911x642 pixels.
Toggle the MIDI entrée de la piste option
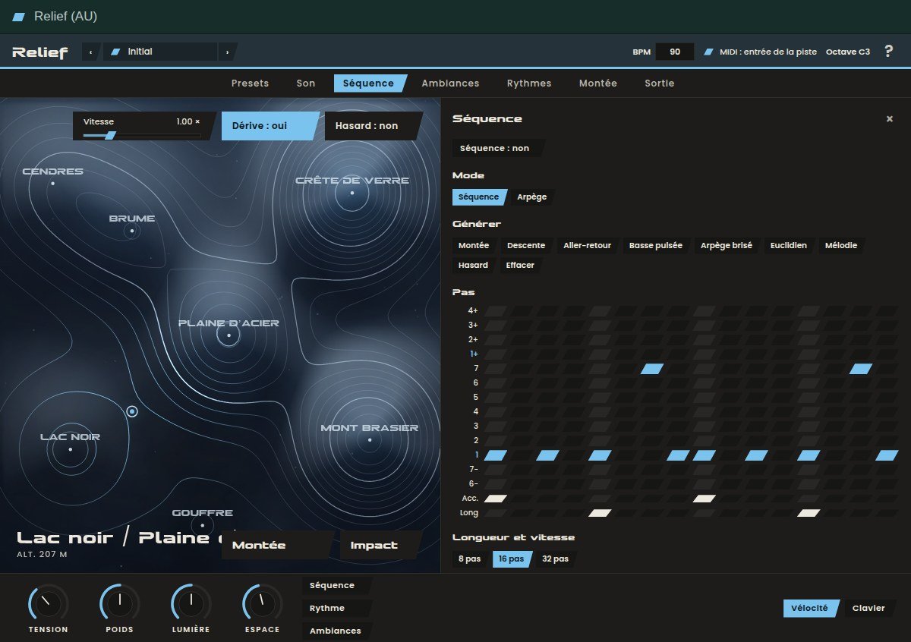[760, 52]
